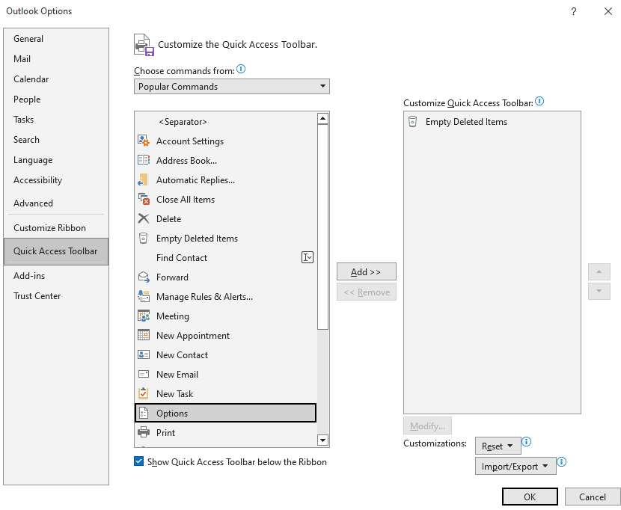This screenshot has height=510, width=621.
Task: Open the Tasks options category
Action: 56,120
